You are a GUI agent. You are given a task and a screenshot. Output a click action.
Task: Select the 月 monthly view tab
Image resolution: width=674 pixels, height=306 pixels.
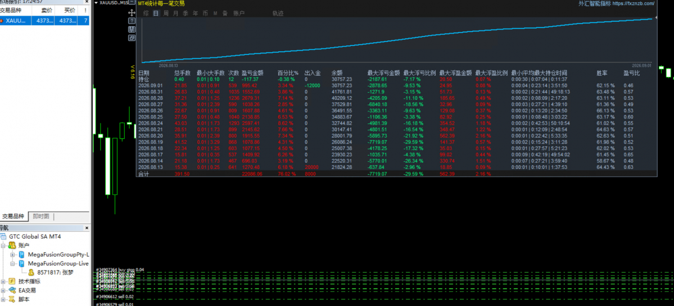point(175,13)
